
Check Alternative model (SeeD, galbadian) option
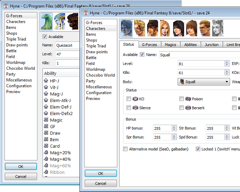coord(125,149)
